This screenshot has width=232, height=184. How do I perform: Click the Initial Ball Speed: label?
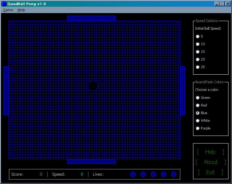pos(208,28)
